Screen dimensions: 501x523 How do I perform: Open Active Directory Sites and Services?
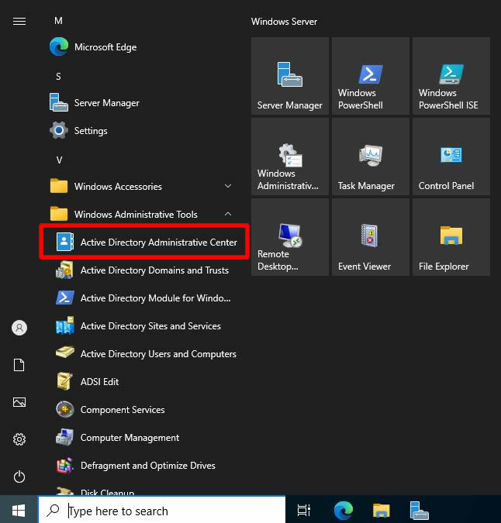coord(143,326)
